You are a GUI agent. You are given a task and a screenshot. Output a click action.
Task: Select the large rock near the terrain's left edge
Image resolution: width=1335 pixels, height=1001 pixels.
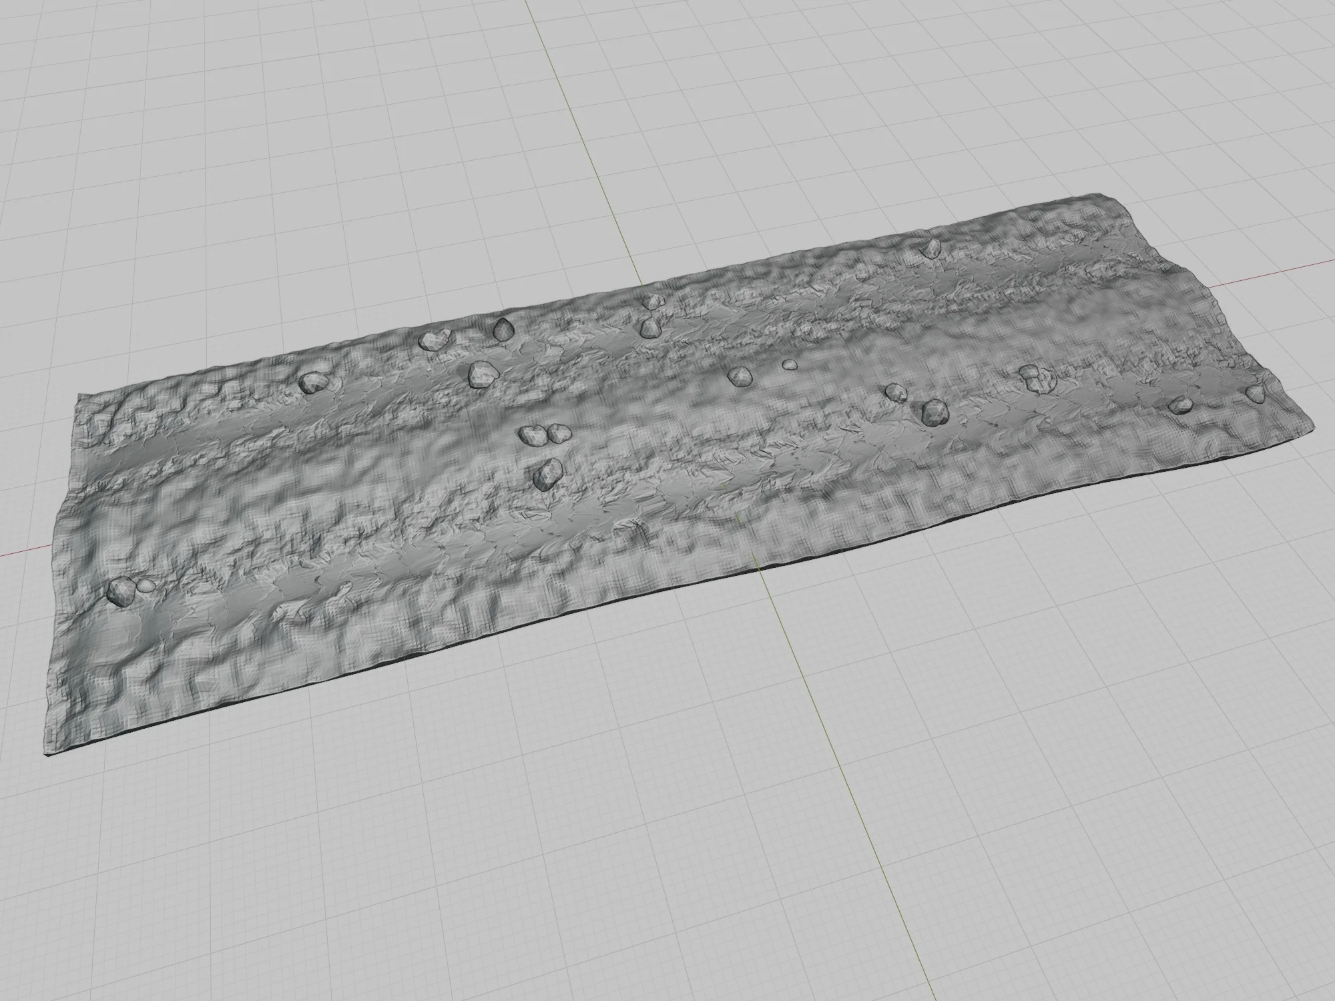click(121, 592)
